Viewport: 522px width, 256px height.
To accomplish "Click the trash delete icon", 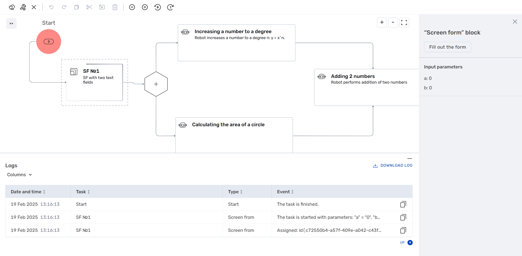I will [115, 7].
